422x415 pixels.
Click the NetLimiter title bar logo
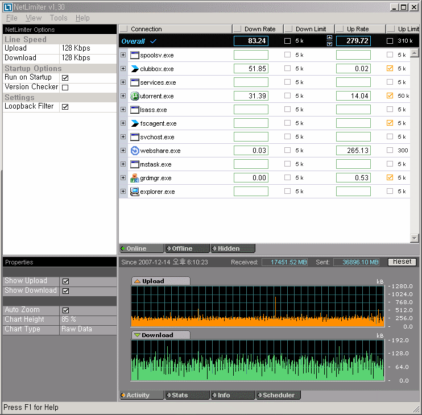point(8,7)
